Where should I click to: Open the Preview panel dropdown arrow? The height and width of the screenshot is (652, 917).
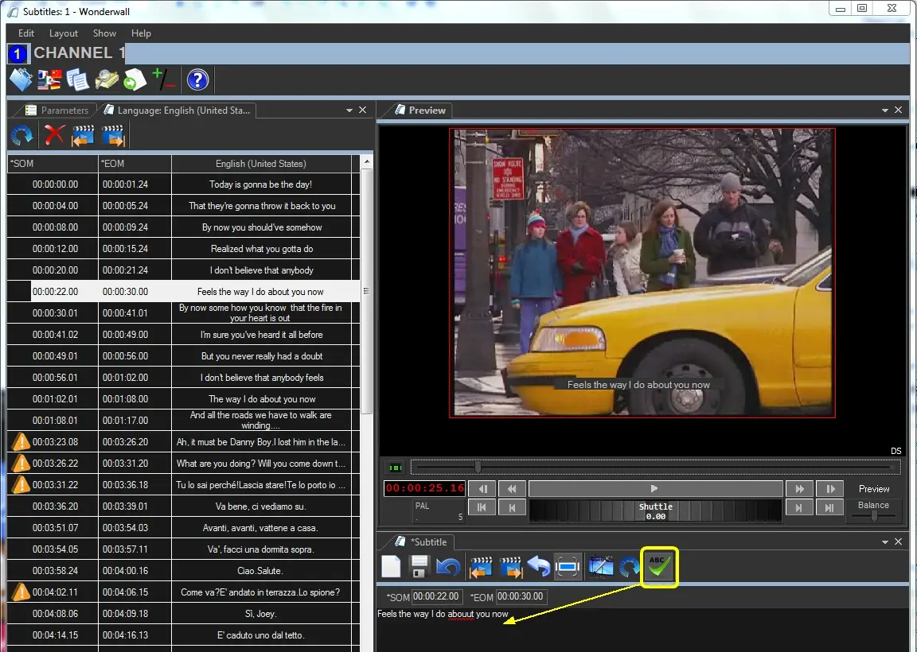[x=885, y=111]
